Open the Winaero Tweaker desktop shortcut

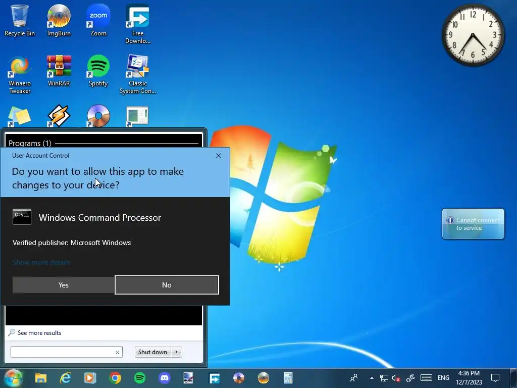(20, 75)
